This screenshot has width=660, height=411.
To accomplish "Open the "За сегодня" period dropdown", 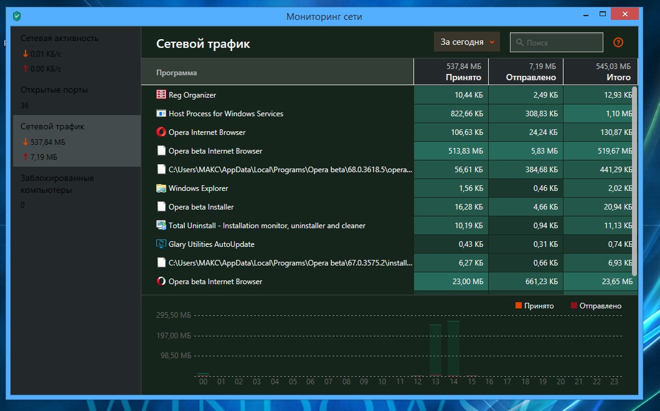I will pos(467,42).
